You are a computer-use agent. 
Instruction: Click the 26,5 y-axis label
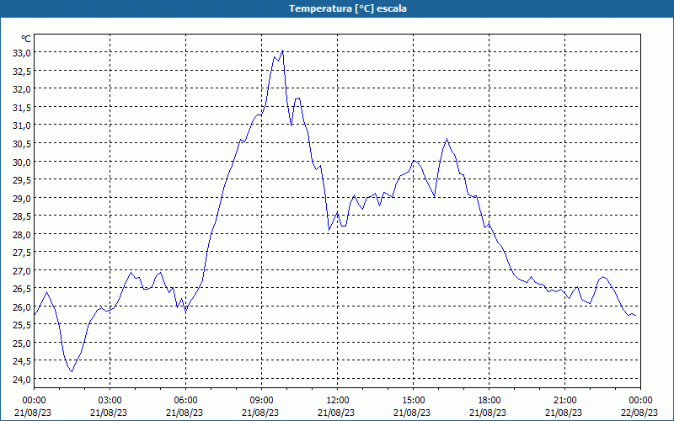[x=22, y=289]
